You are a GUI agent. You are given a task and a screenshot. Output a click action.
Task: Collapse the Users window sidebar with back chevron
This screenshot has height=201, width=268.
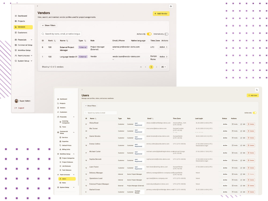pos(82,90)
